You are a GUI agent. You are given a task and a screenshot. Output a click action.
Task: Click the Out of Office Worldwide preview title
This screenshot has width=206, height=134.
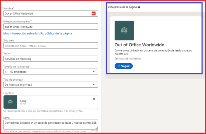pyautogui.click(x=139, y=45)
